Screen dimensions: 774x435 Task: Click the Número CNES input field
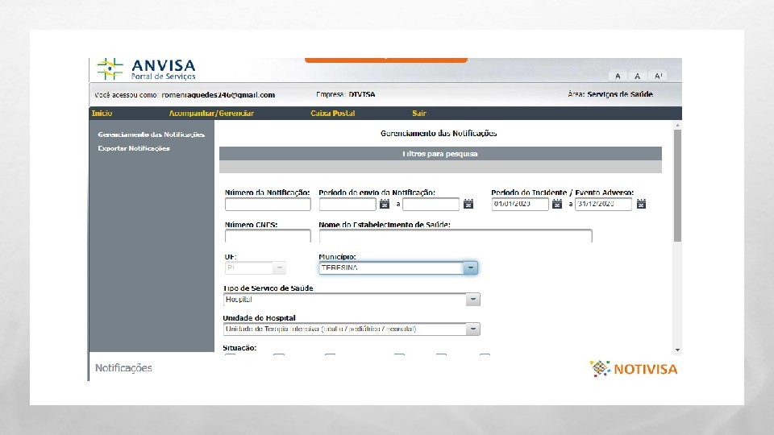(x=268, y=236)
